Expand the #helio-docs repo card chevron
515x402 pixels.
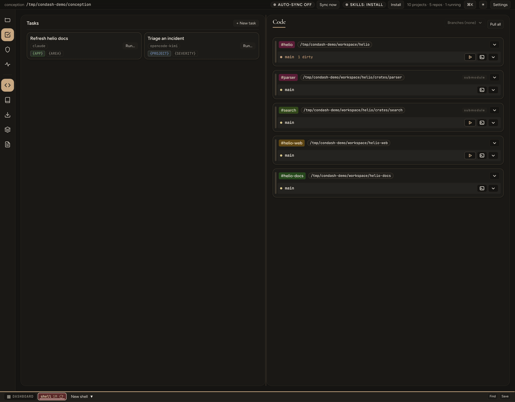(x=494, y=176)
